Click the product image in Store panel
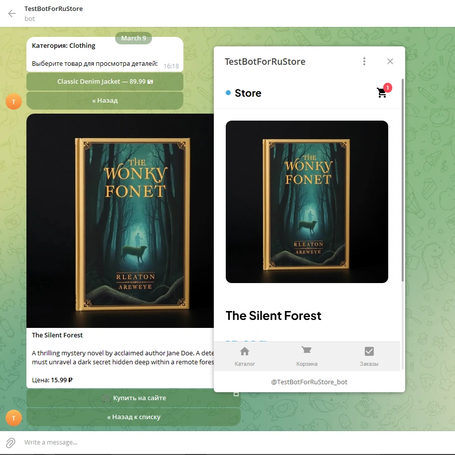455x455 pixels. click(306, 202)
